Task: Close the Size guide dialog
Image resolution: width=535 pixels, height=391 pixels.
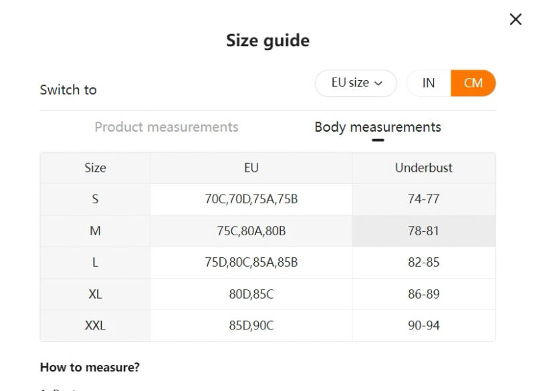Action: coord(515,19)
